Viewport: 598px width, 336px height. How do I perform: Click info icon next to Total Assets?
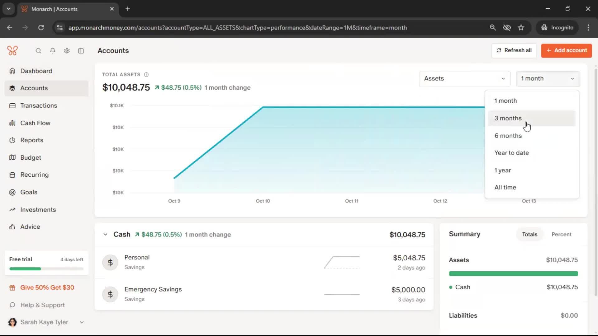pos(146,75)
